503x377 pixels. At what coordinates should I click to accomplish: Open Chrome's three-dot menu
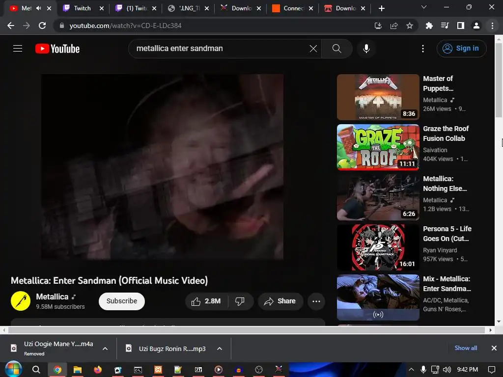492,26
